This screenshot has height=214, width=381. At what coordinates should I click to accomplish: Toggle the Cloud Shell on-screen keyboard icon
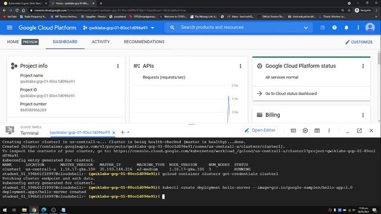pos(293,131)
